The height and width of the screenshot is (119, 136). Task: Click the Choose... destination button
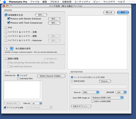(105, 81)
